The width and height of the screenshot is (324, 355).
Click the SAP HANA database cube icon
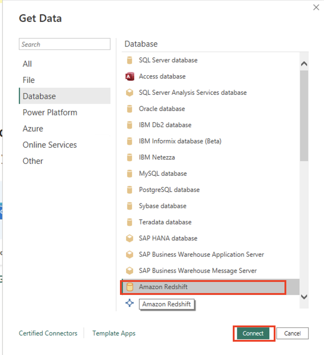[x=129, y=238]
